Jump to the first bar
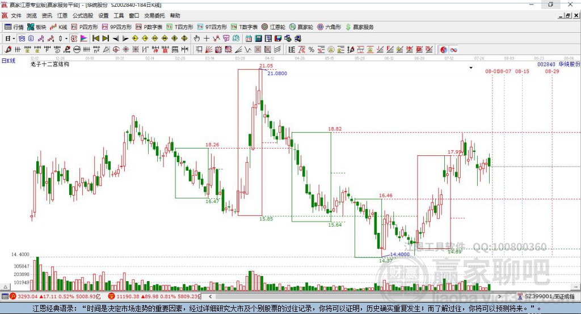The width and height of the screenshot is (581, 314). pyautogui.click(x=95, y=39)
